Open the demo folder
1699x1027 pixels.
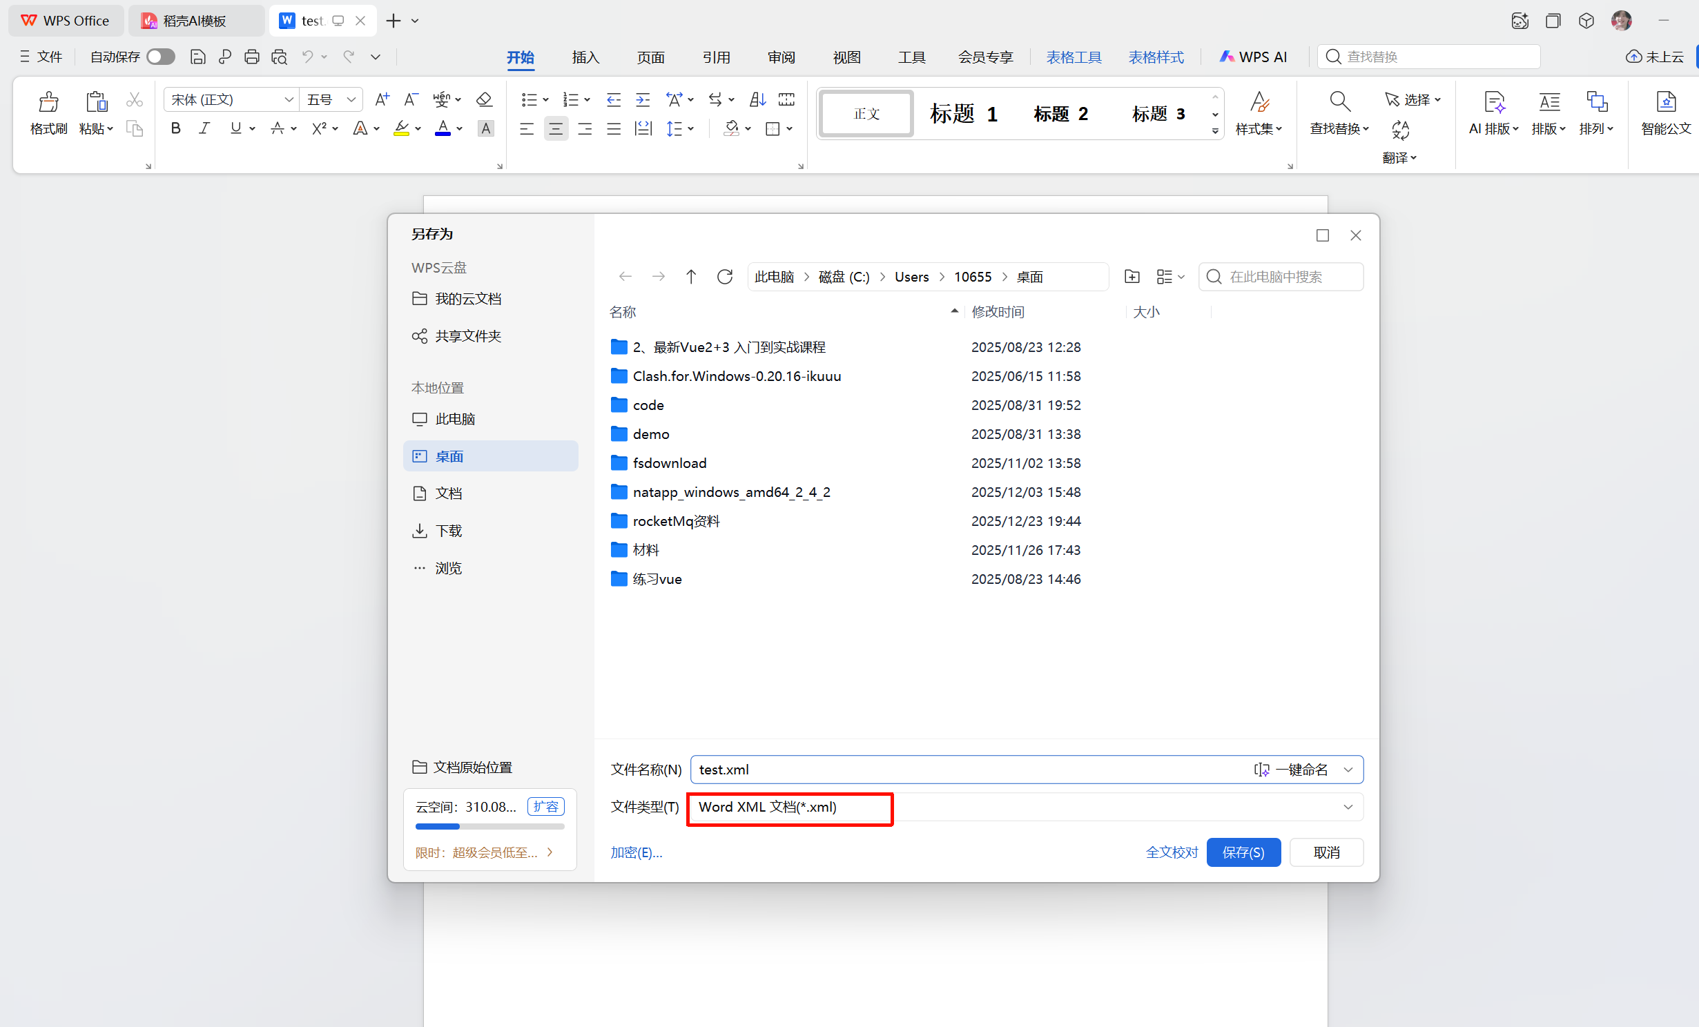pos(650,434)
